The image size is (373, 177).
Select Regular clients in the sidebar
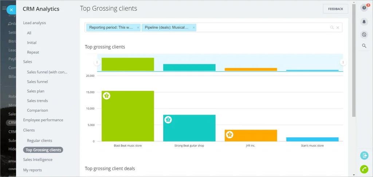[39, 141]
